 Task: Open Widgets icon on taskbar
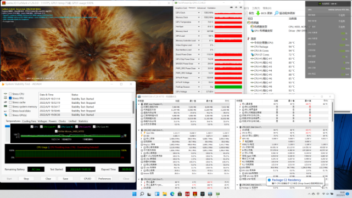157,194
